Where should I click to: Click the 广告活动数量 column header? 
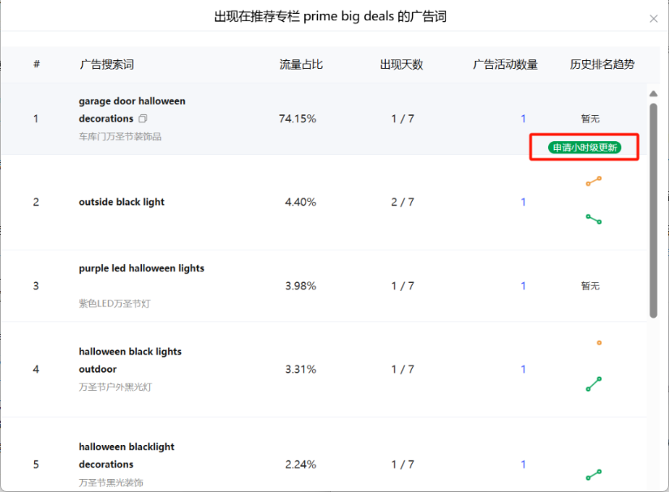[x=505, y=64]
